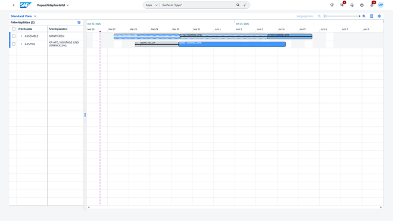Tick the ASSEMBLE row checkbox
The width and height of the screenshot is (393, 221).
click(x=14, y=36)
